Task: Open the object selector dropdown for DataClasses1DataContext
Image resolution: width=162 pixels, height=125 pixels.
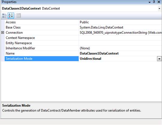Action: click(x=159, y=8)
